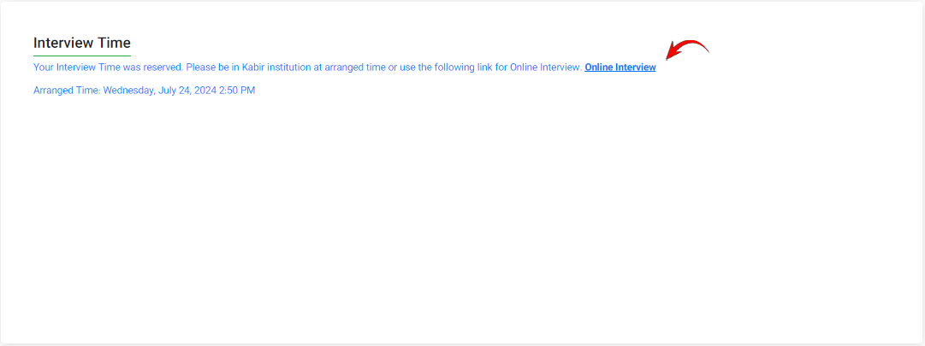Click the tail end of the red arrow
The image size is (925, 346).
pyautogui.click(x=708, y=52)
